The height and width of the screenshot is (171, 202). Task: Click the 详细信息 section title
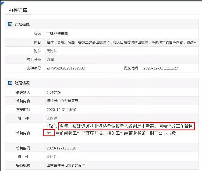[22, 24]
